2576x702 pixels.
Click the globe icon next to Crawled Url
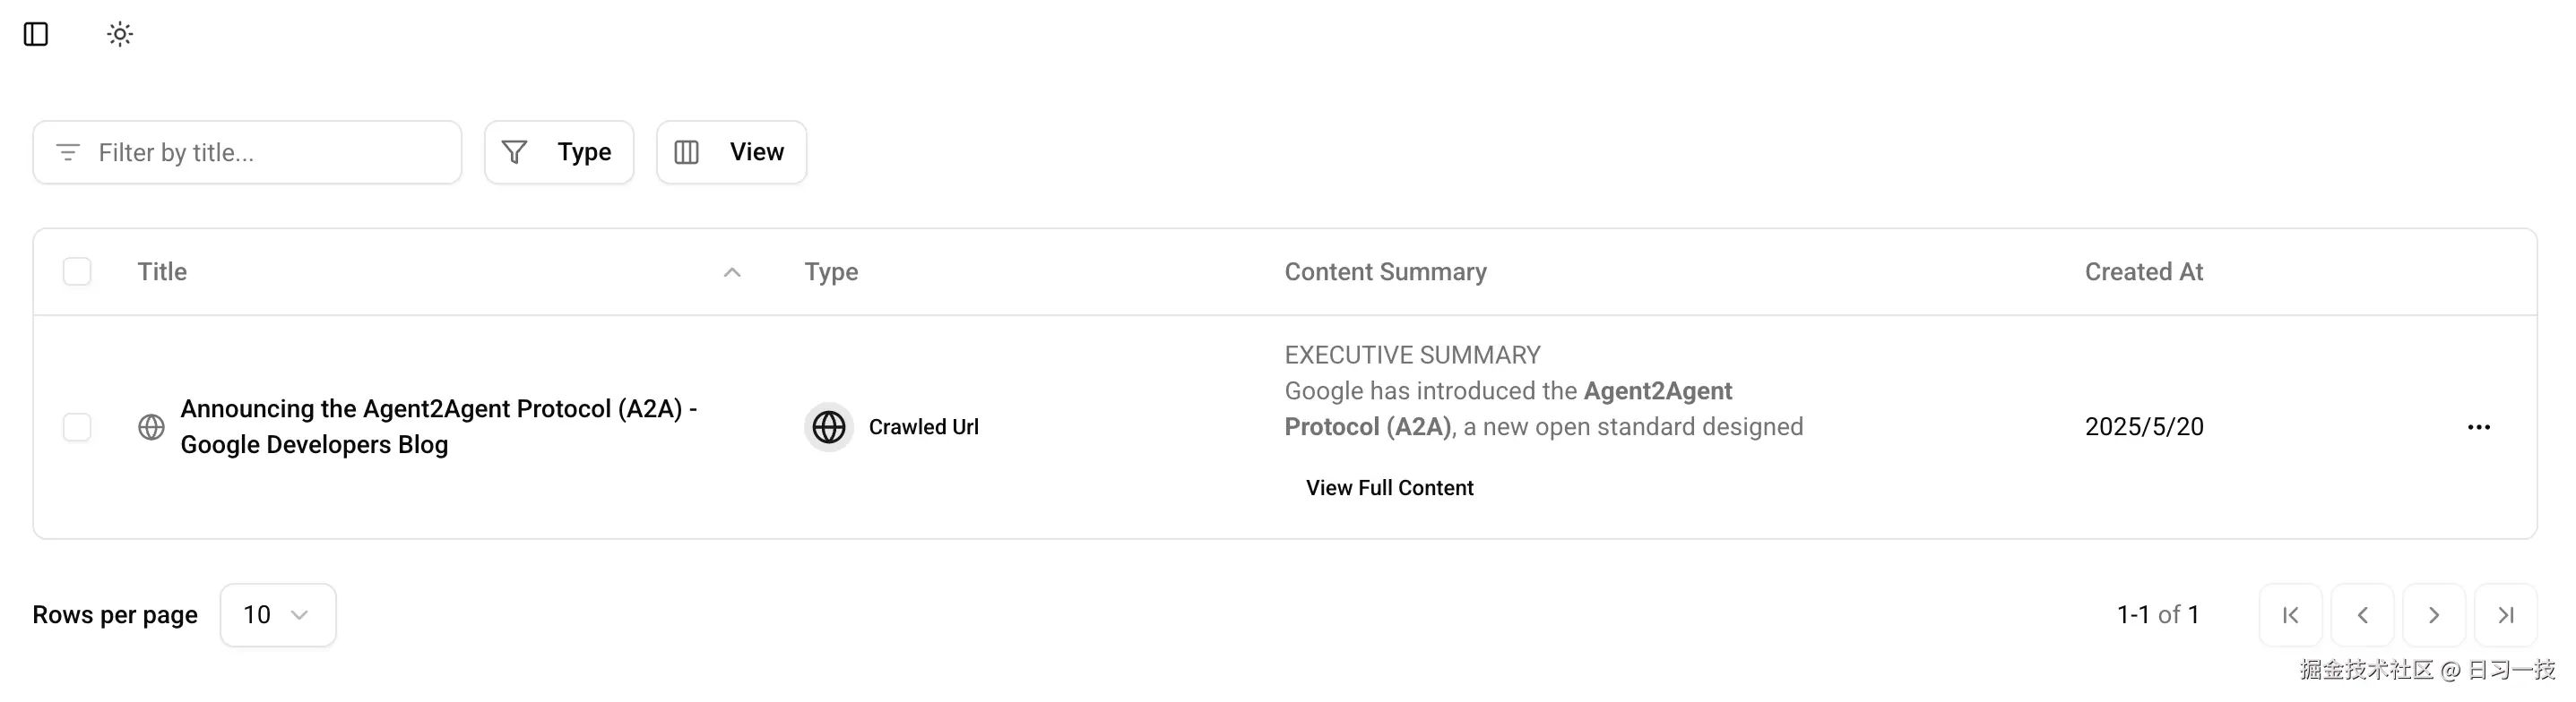(829, 426)
